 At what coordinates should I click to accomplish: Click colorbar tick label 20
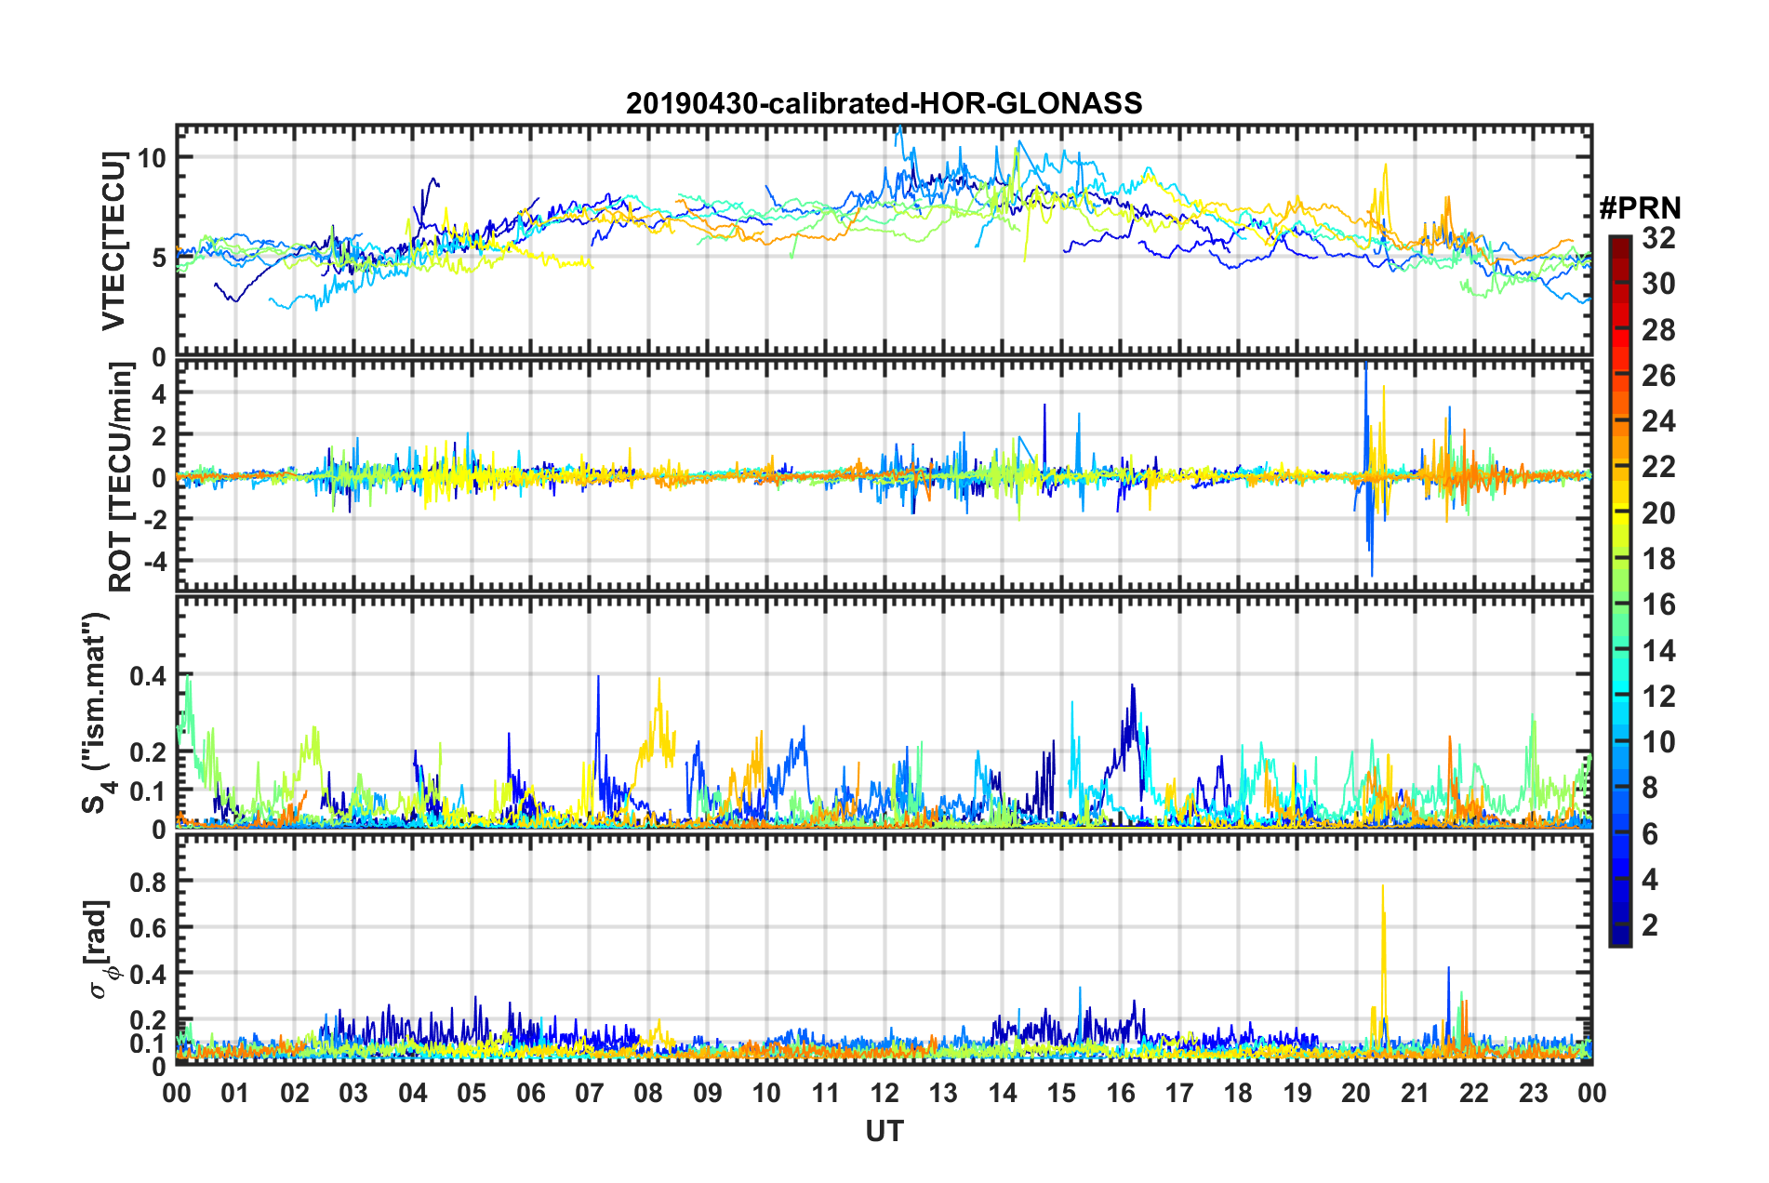click(x=1658, y=513)
